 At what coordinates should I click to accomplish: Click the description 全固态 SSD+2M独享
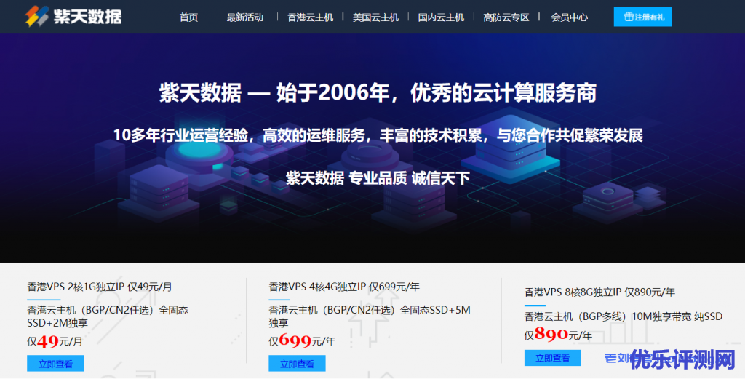point(108,316)
